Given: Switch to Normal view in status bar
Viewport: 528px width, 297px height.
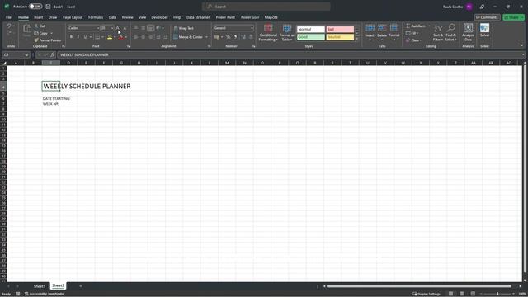Looking at the screenshot, I should click(x=450, y=294).
